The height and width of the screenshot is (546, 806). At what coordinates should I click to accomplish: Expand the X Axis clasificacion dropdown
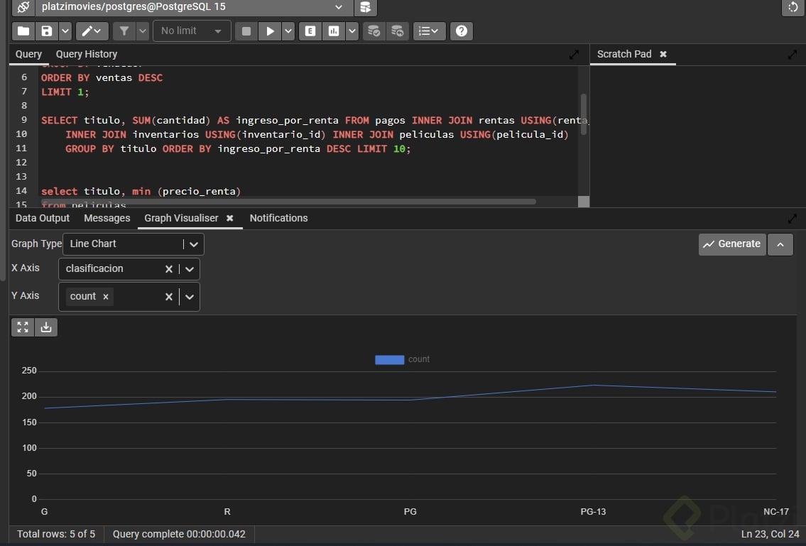190,269
